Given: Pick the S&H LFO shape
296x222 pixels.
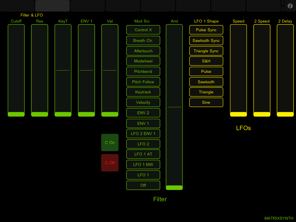Looking at the screenshot, I should (x=206, y=61).
